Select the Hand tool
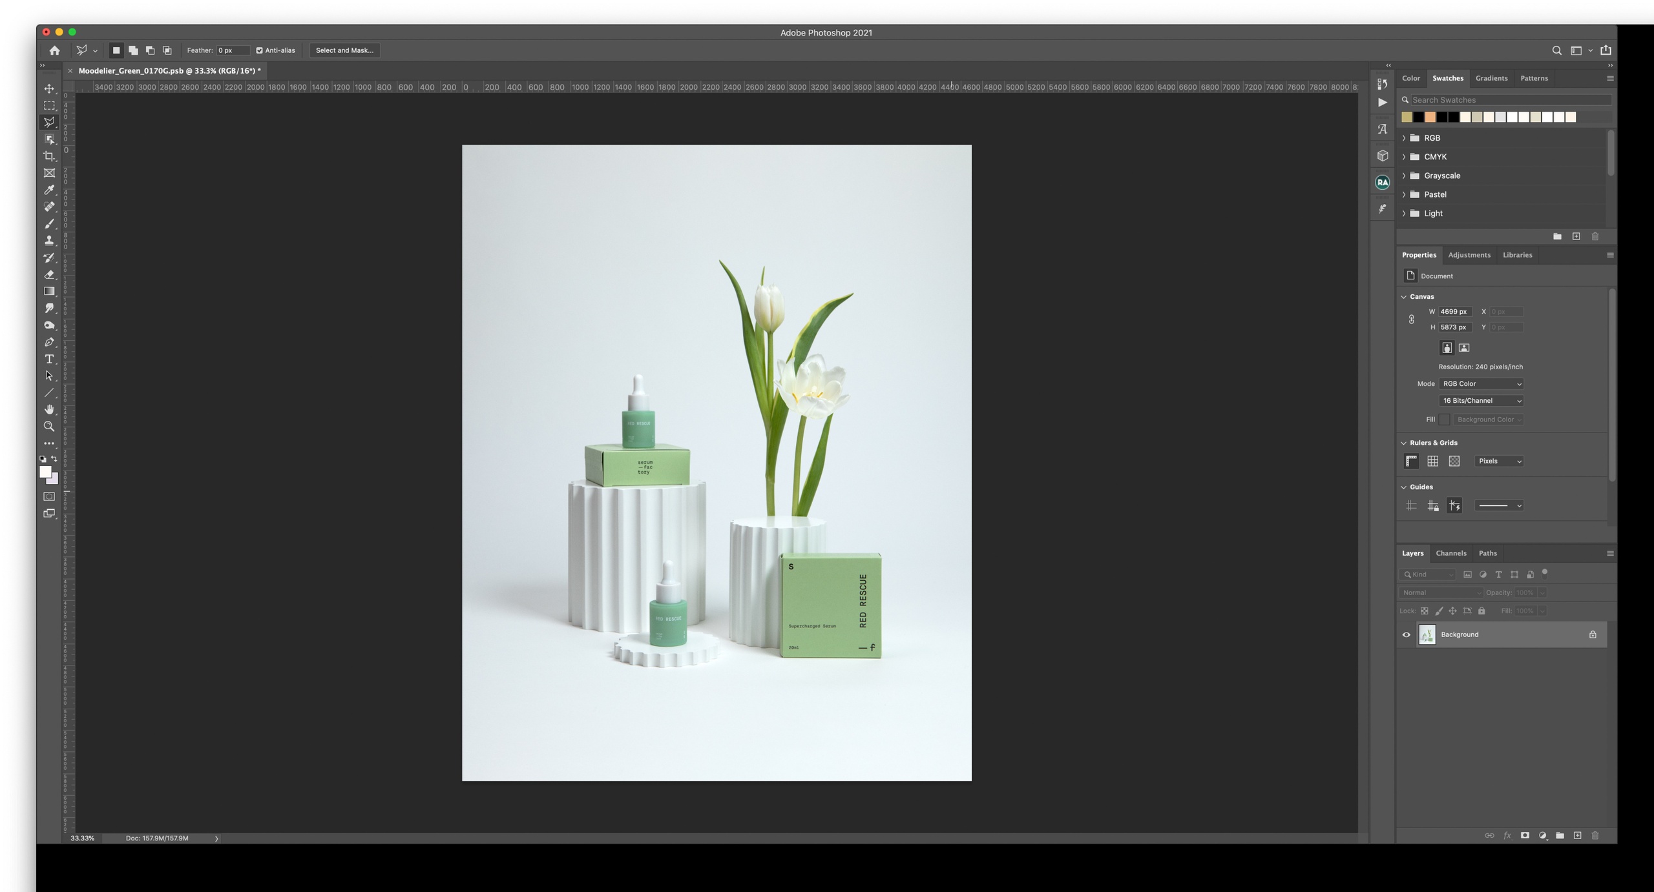 49,410
